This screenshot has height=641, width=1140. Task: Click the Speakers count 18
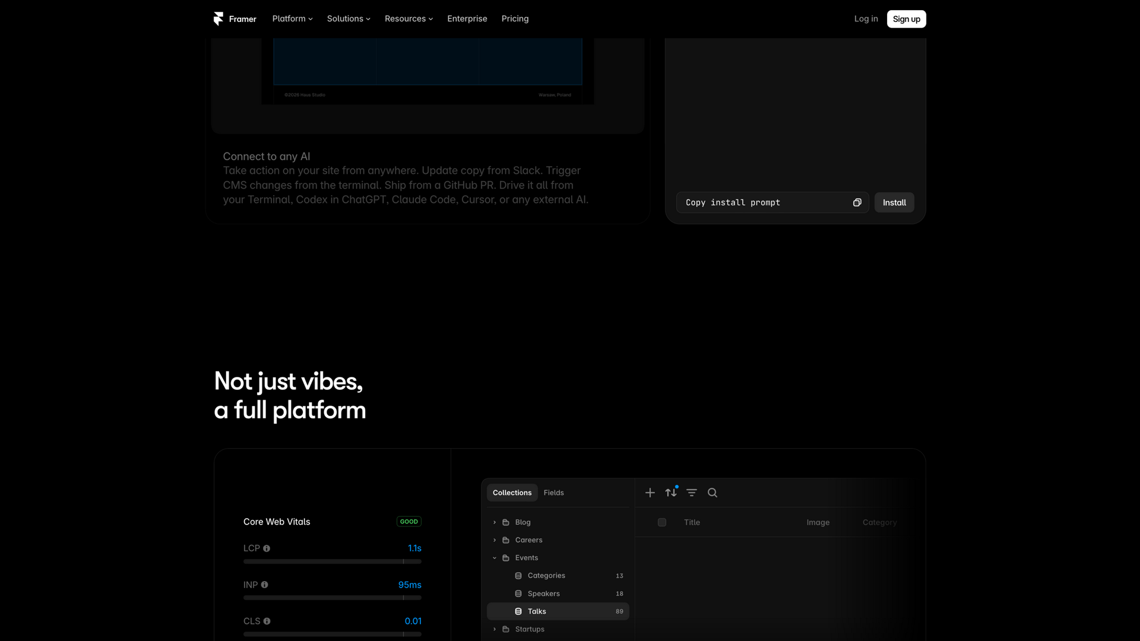[x=619, y=594]
